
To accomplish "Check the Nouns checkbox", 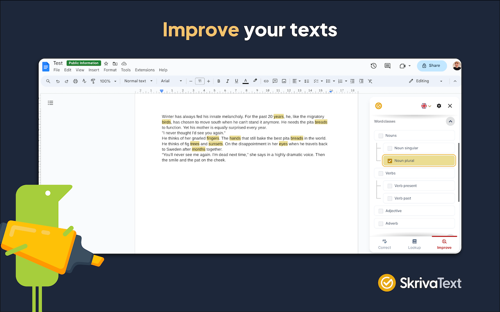I will (x=381, y=136).
